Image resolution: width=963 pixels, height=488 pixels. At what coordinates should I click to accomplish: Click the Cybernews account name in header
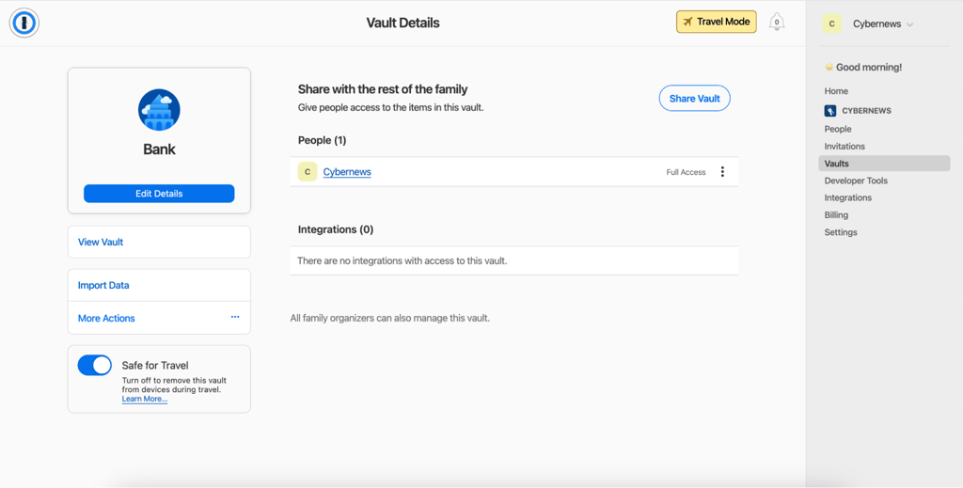click(x=876, y=24)
